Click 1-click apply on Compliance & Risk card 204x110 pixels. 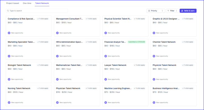pyautogui.click(x=43, y=19)
